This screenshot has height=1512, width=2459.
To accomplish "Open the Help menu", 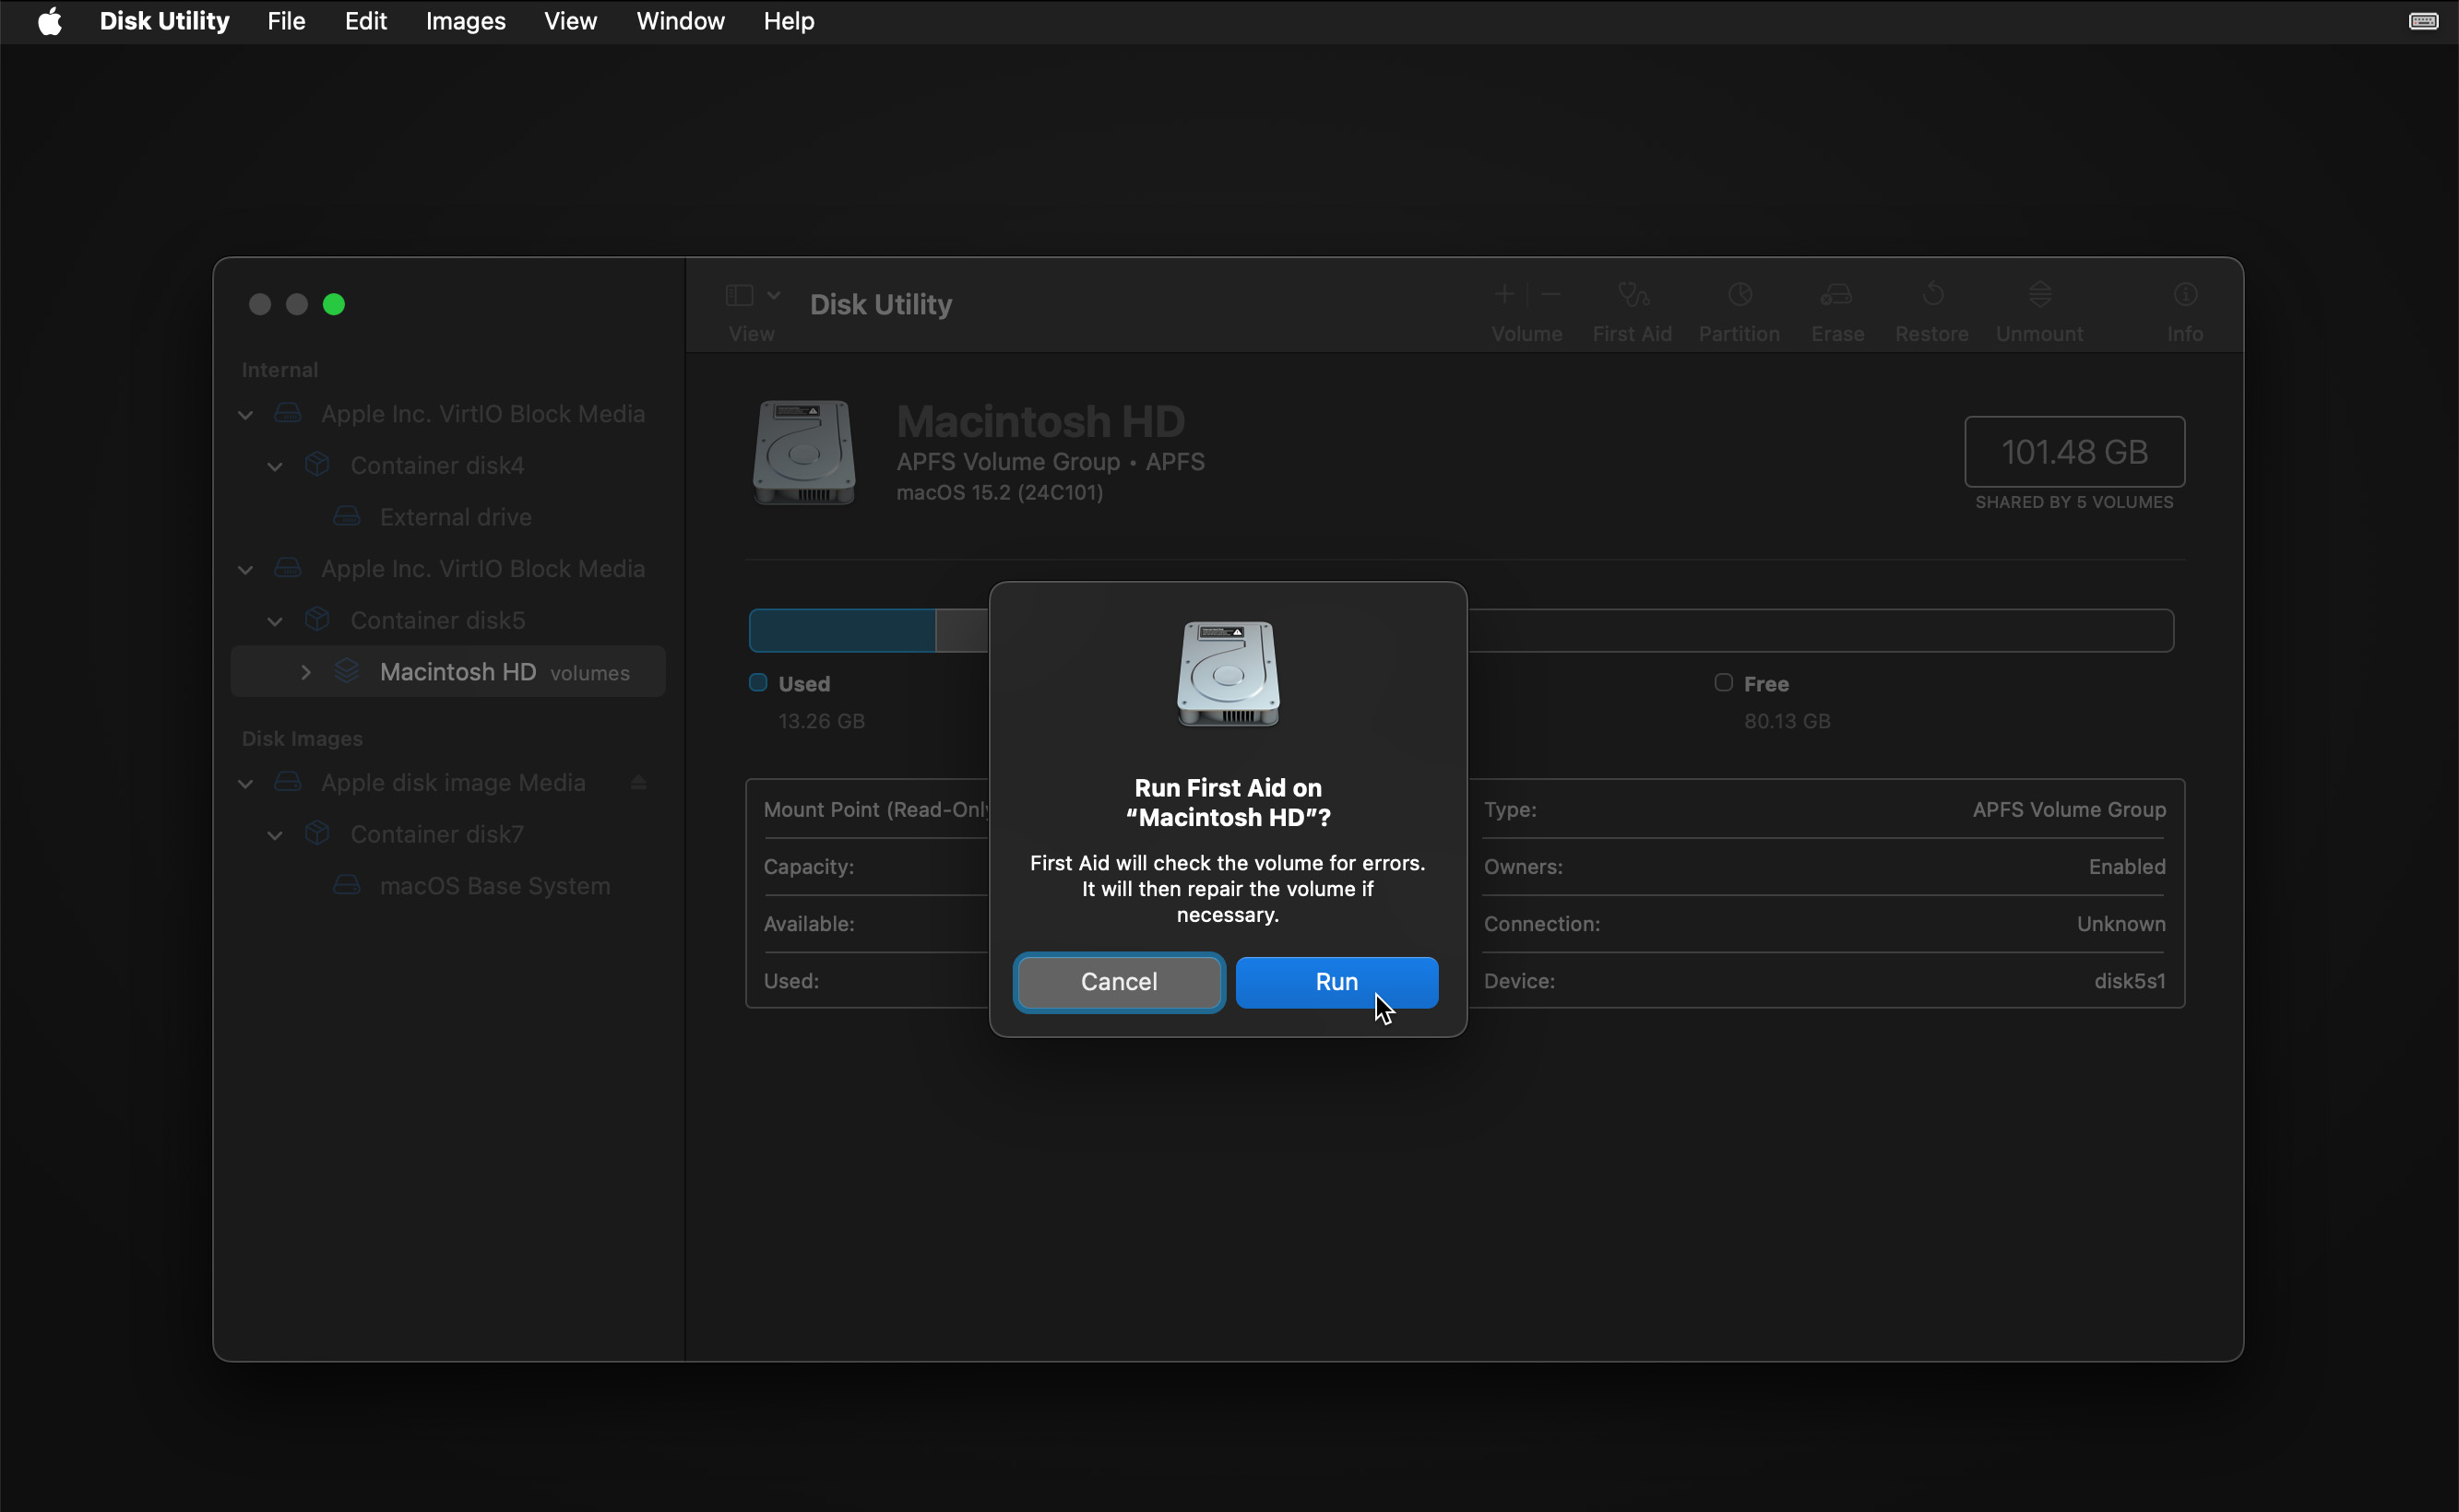I will pyautogui.click(x=789, y=21).
